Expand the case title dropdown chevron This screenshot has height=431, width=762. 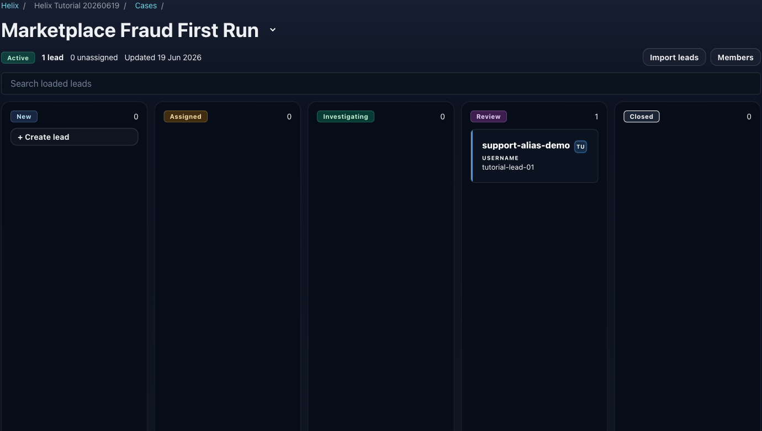(273, 30)
